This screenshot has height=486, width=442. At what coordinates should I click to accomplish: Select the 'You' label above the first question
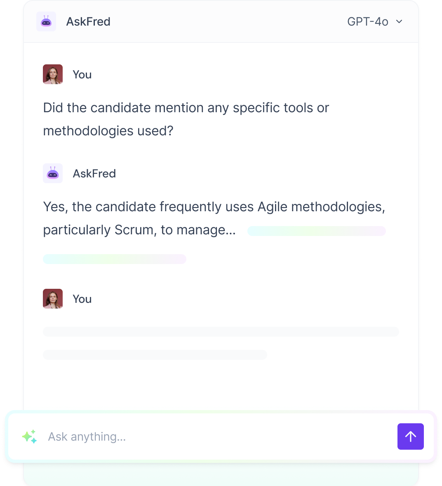(82, 74)
